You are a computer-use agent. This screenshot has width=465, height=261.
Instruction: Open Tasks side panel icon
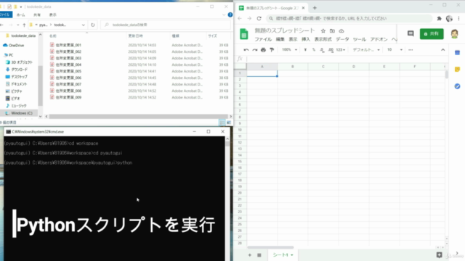(x=457, y=86)
